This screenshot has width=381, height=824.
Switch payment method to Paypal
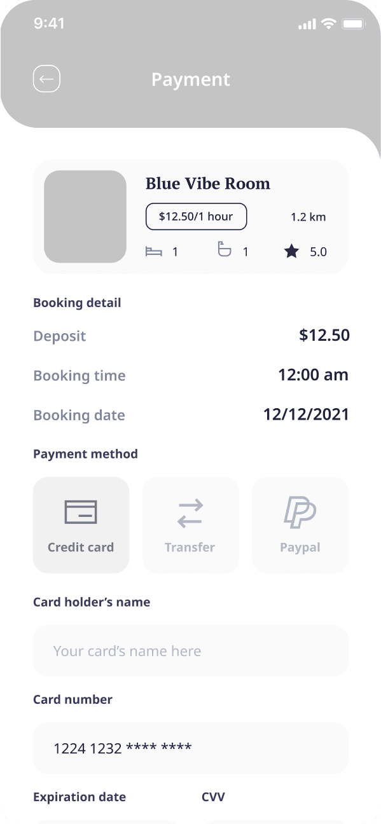click(x=300, y=525)
